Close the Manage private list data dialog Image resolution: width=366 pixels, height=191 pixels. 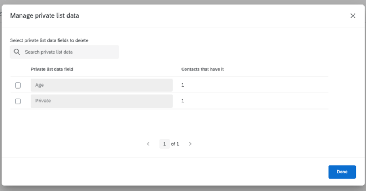[x=353, y=16]
